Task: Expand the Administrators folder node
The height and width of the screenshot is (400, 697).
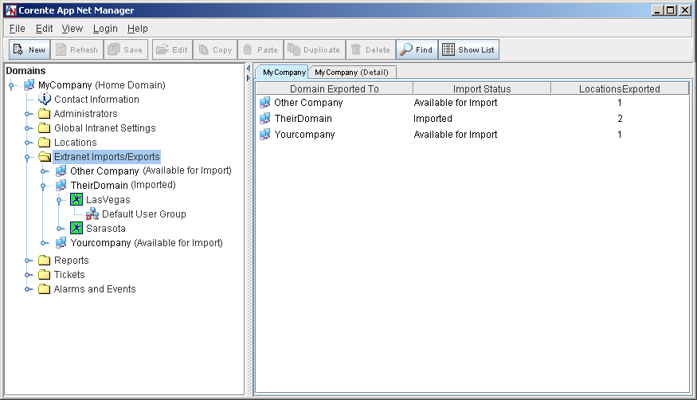Action: 29,114
